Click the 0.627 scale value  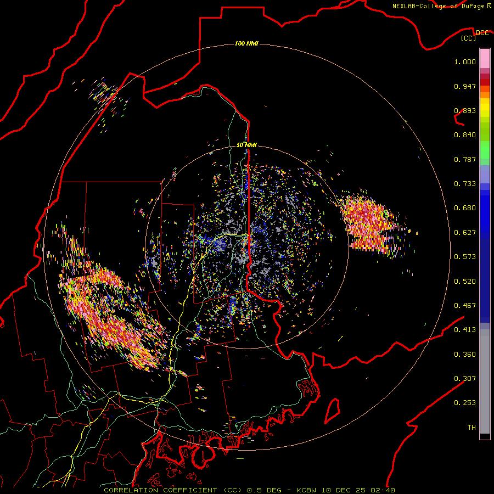tap(465, 233)
